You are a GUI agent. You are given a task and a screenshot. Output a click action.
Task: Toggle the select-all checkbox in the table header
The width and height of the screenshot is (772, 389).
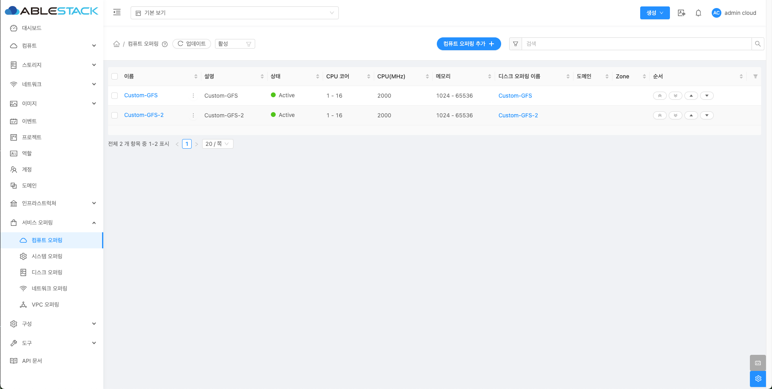pyautogui.click(x=115, y=76)
